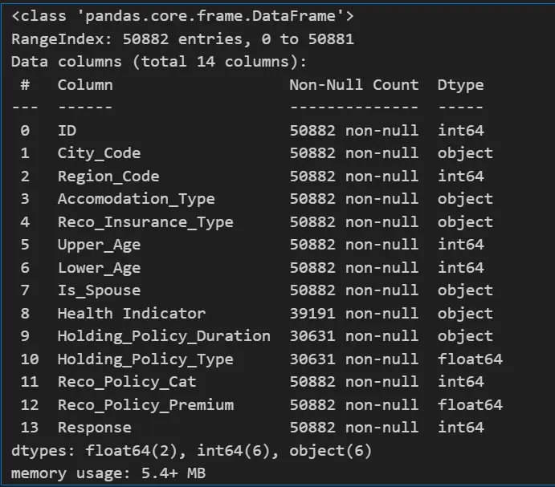Screen dimensions: 555x487
Task: Click the Is_Spouse column name
Action: tap(99, 290)
